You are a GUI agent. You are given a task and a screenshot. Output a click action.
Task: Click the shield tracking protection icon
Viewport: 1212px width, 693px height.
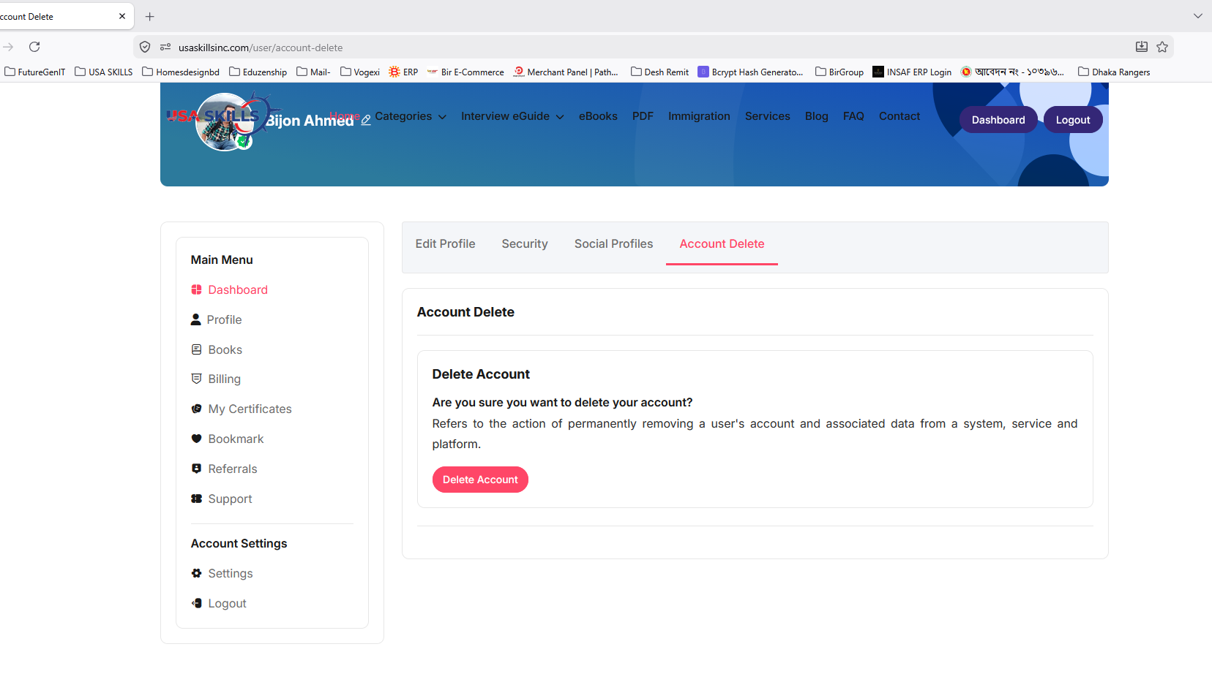tap(145, 47)
